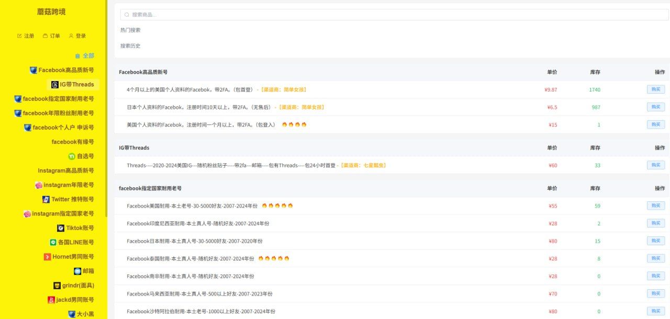Click the search magnifier icon

[x=127, y=15]
